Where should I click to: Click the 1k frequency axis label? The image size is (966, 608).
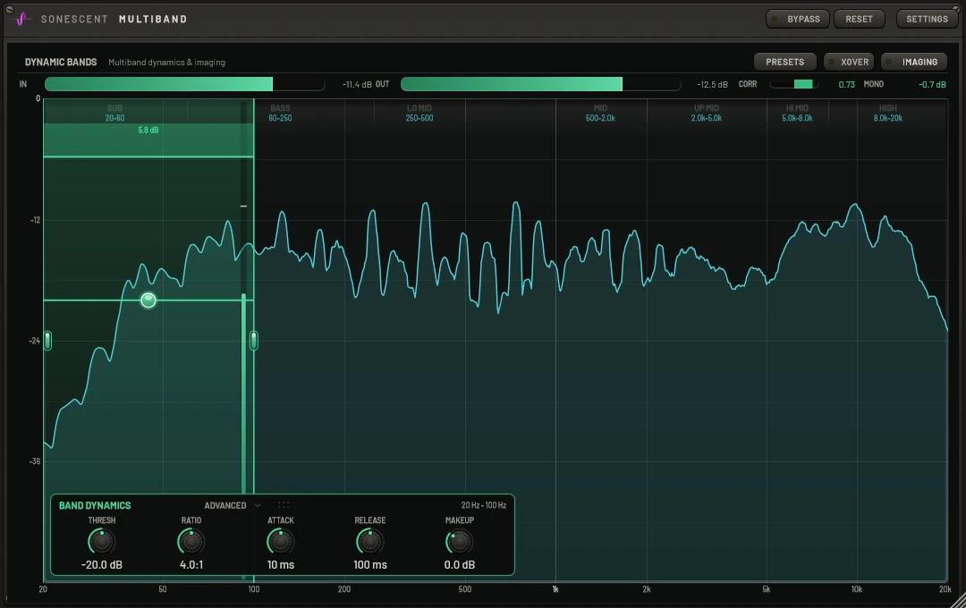555,589
